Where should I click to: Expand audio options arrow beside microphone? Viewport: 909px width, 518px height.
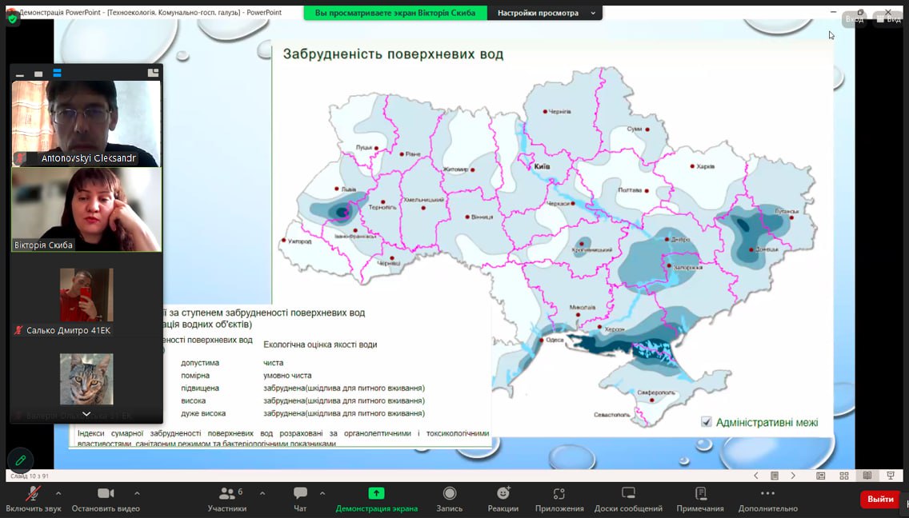point(58,494)
